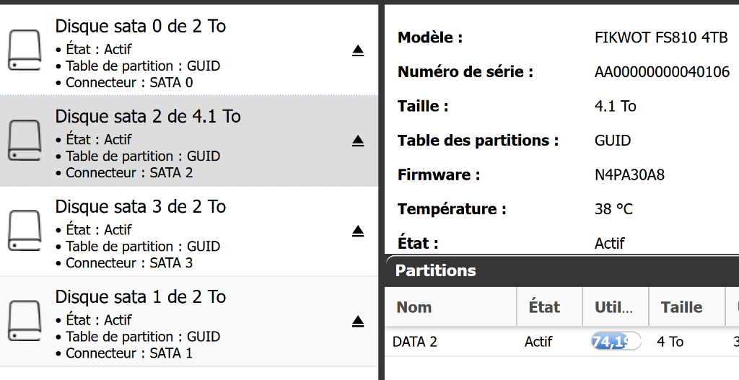739x380 pixels.
Task: Eject Disque sata 0 de 2 To
Action: 358,50
